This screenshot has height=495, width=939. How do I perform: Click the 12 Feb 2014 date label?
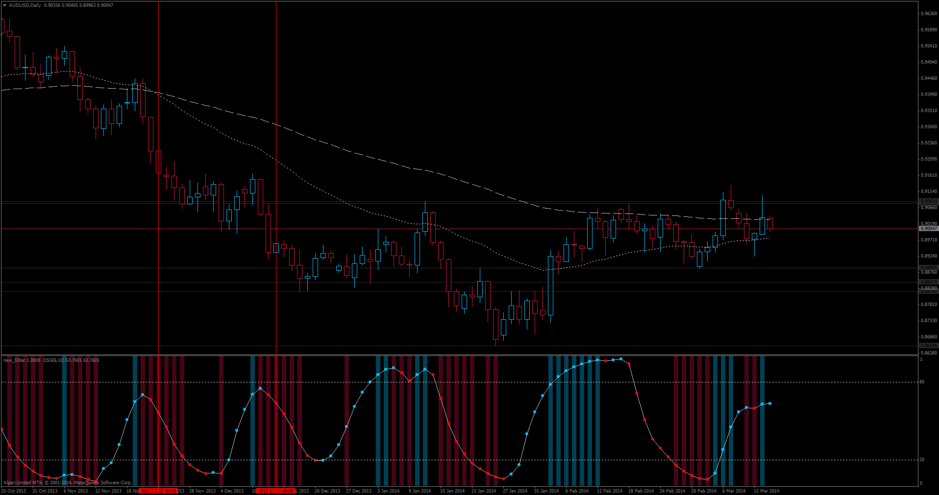click(x=610, y=491)
